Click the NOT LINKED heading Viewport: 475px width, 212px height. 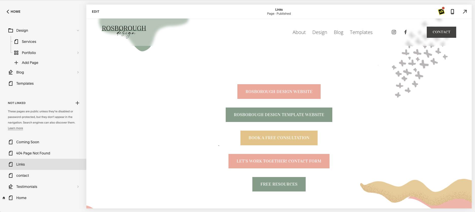[x=17, y=103]
